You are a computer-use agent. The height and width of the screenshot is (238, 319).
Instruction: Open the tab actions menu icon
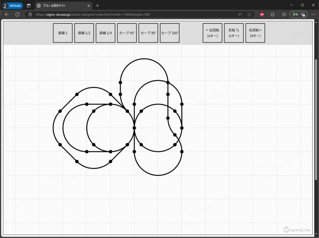29,6
